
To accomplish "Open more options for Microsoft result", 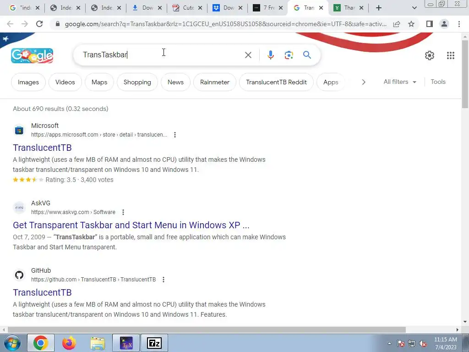I will coord(175,135).
